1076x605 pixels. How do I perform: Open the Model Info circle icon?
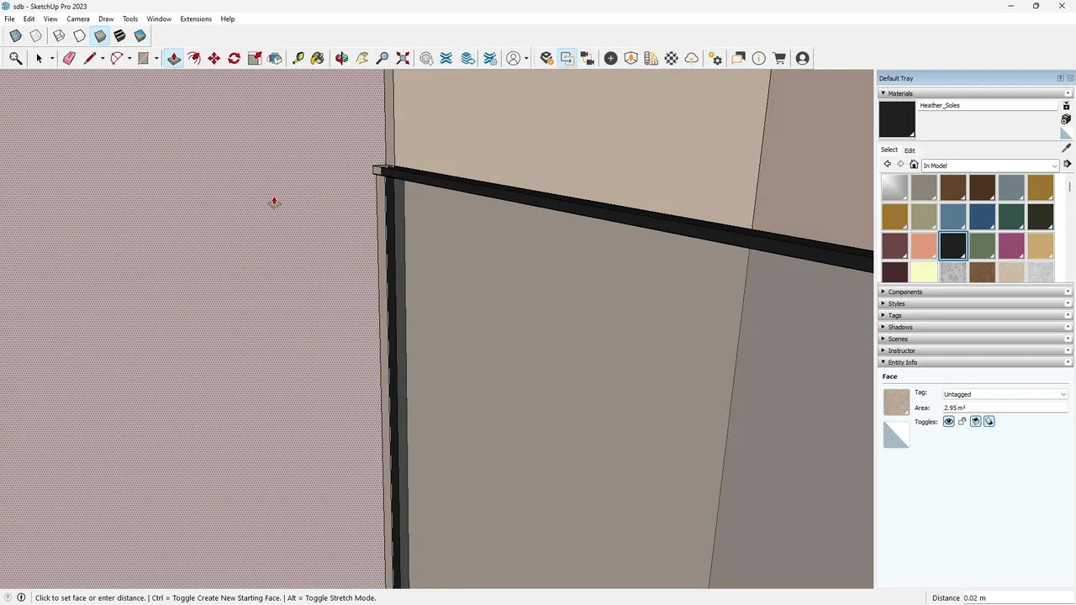tap(759, 58)
